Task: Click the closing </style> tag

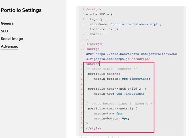Action: click(x=94, y=128)
